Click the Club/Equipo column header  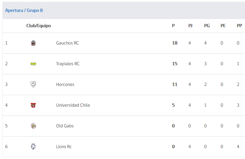click(x=38, y=26)
